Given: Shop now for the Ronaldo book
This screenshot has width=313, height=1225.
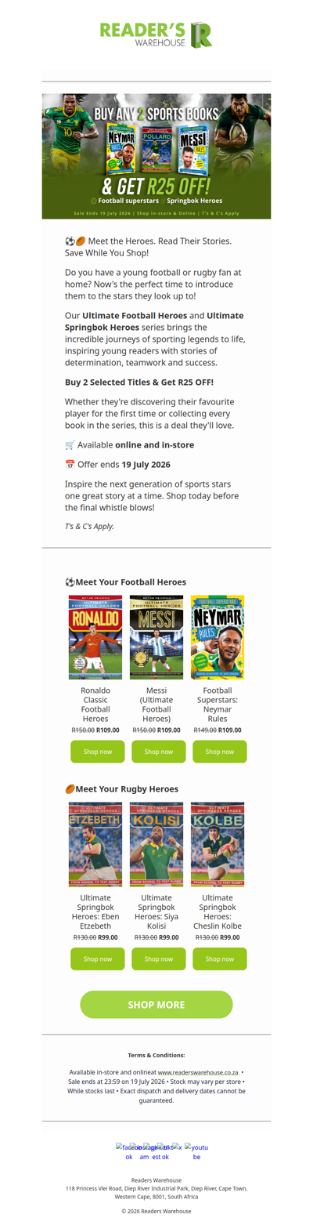Looking at the screenshot, I should (x=97, y=752).
